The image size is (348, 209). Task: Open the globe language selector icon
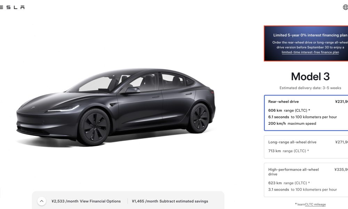345,7
